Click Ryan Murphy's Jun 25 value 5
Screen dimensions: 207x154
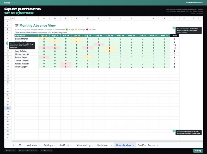pyautogui.click(x=66, y=67)
